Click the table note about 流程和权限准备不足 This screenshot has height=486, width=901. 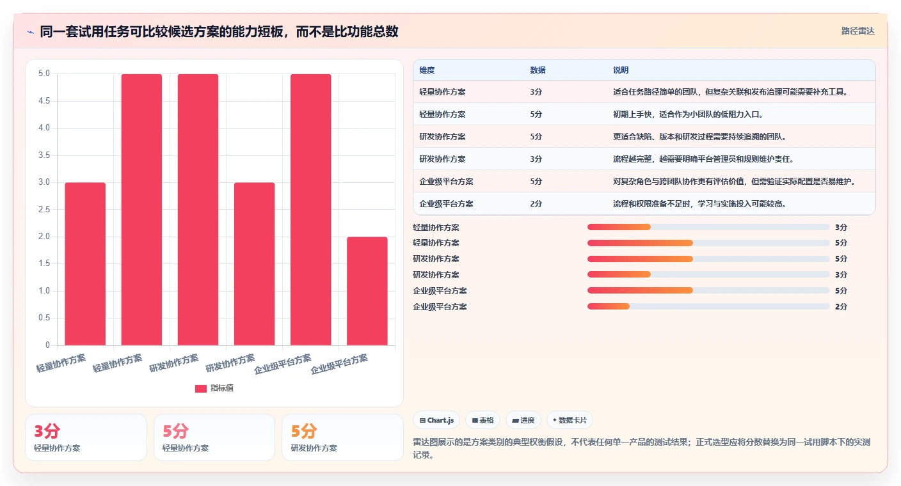tap(699, 204)
